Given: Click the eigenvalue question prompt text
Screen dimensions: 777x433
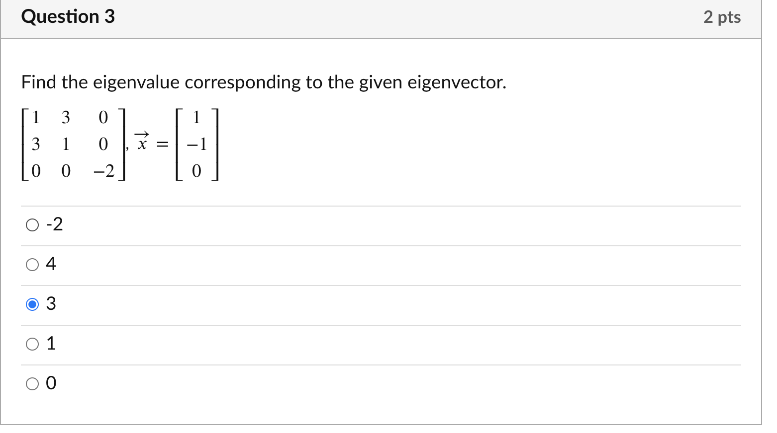Looking at the screenshot, I should click(x=264, y=82).
